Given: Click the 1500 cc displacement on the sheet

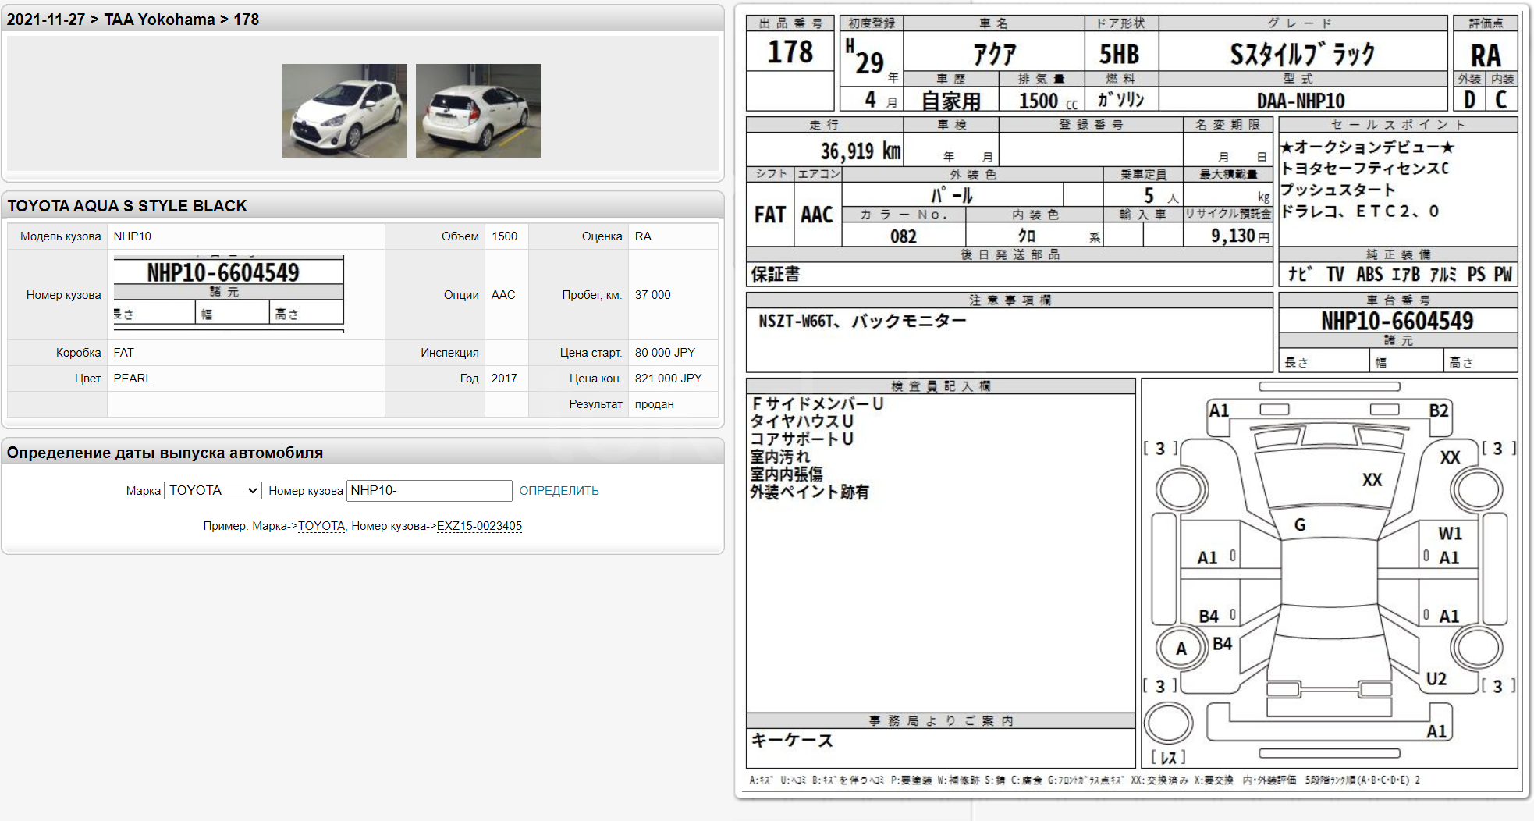Looking at the screenshot, I should coord(1048,101).
